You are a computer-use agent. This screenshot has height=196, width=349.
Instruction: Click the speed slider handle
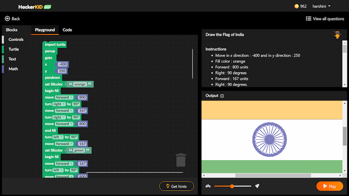(x=232, y=186)
